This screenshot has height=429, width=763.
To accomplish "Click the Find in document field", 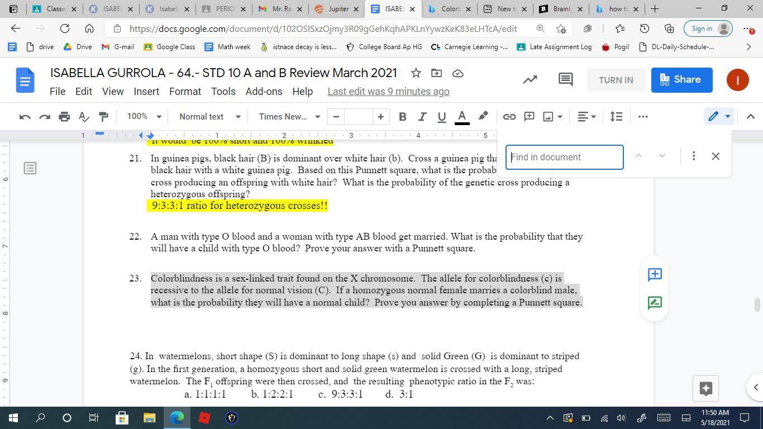I will coord(564,157).
